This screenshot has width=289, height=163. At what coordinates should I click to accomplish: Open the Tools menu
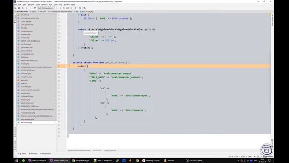coord(56,5)
